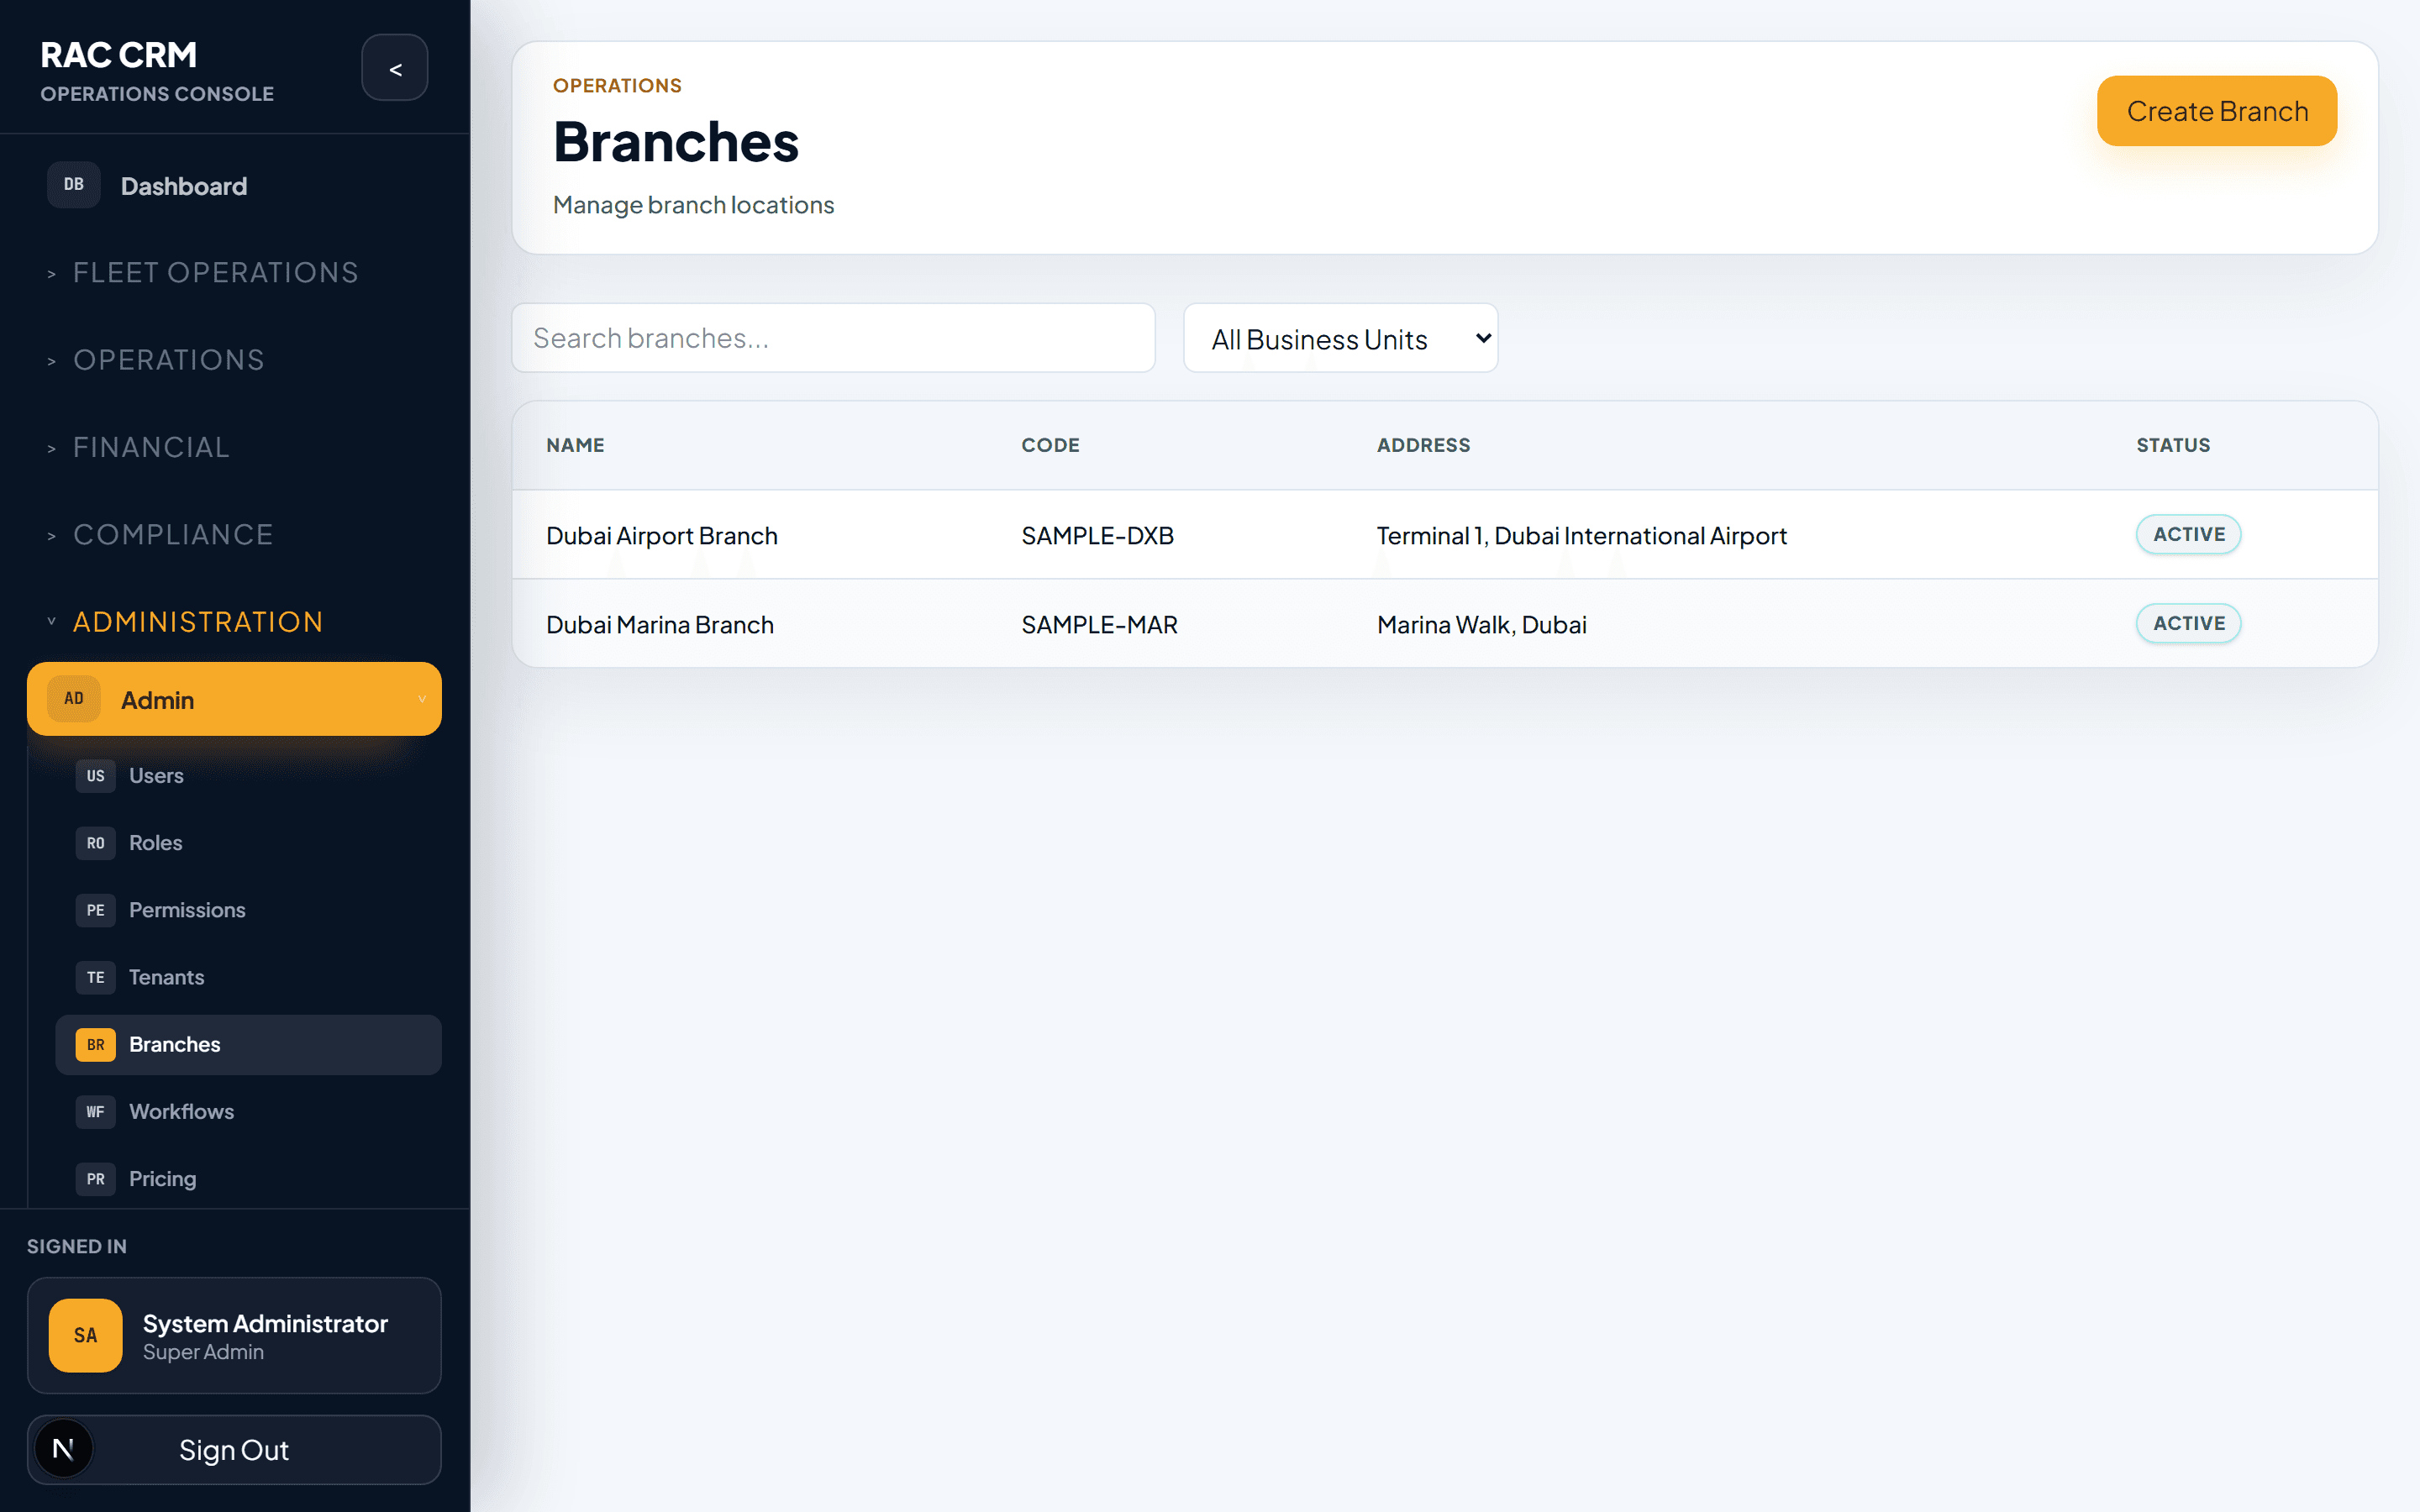The image size is (2420, 1512).
Task: Focus the Search branches field
Action: (x=833, y=338)
